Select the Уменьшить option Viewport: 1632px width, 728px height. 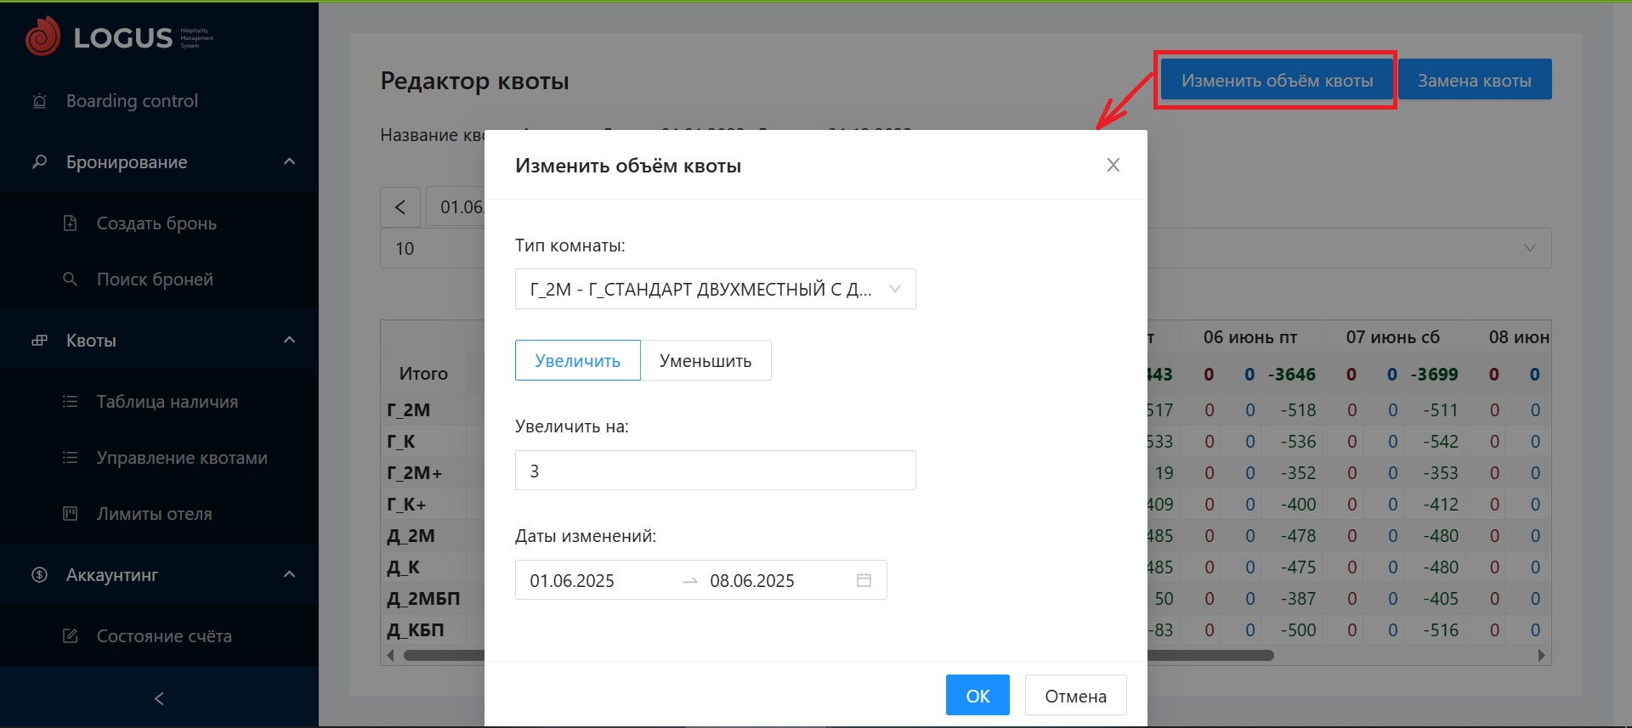point(705,360)
